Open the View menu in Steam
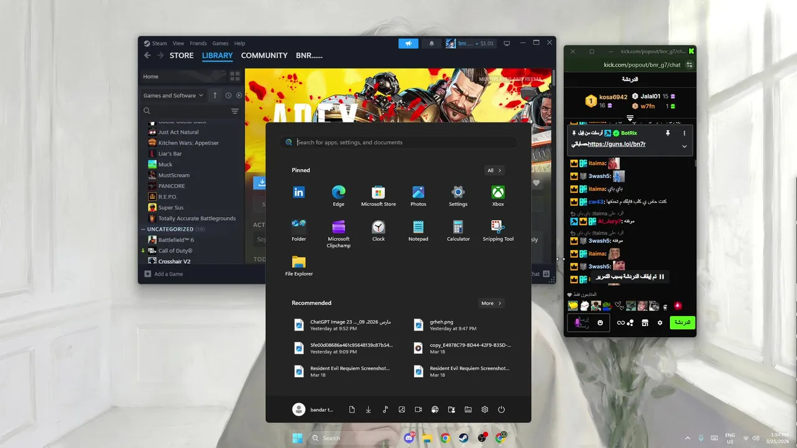The image size is (797, 448). tap(178, 44)
